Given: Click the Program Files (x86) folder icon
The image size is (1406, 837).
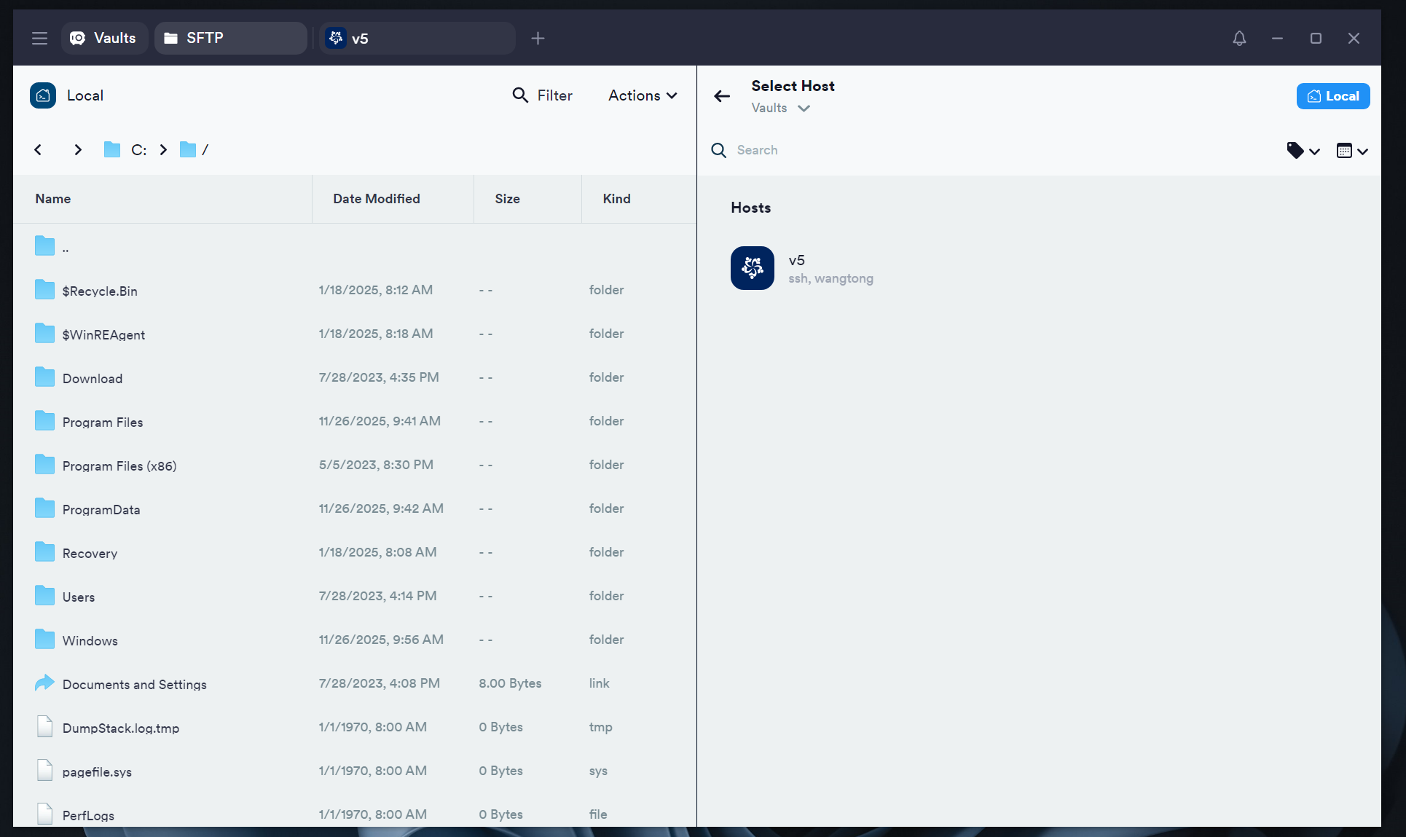Looking at the screenshot, I should point(44,464).
